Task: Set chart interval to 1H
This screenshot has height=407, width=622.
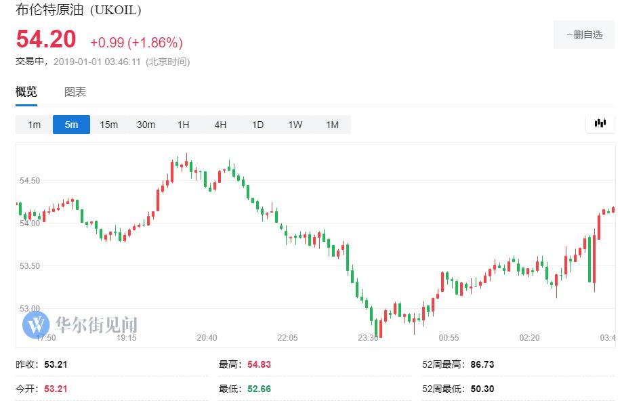Action: (183, 125)
